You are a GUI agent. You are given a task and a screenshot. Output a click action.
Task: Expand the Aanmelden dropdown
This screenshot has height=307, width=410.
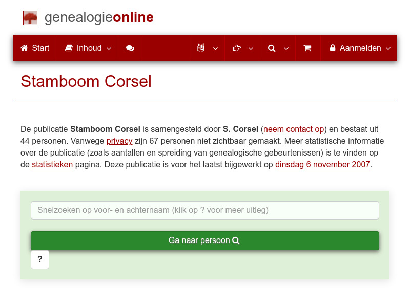tap(389, 48)
